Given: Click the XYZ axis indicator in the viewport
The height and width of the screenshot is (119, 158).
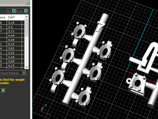Looking at the screenshot, I should coord(46,109).
